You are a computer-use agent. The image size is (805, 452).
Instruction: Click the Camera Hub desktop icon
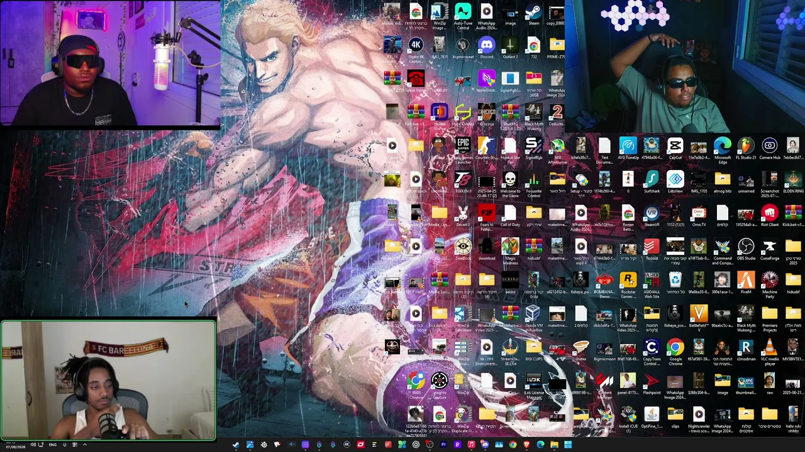coord(769,149)
